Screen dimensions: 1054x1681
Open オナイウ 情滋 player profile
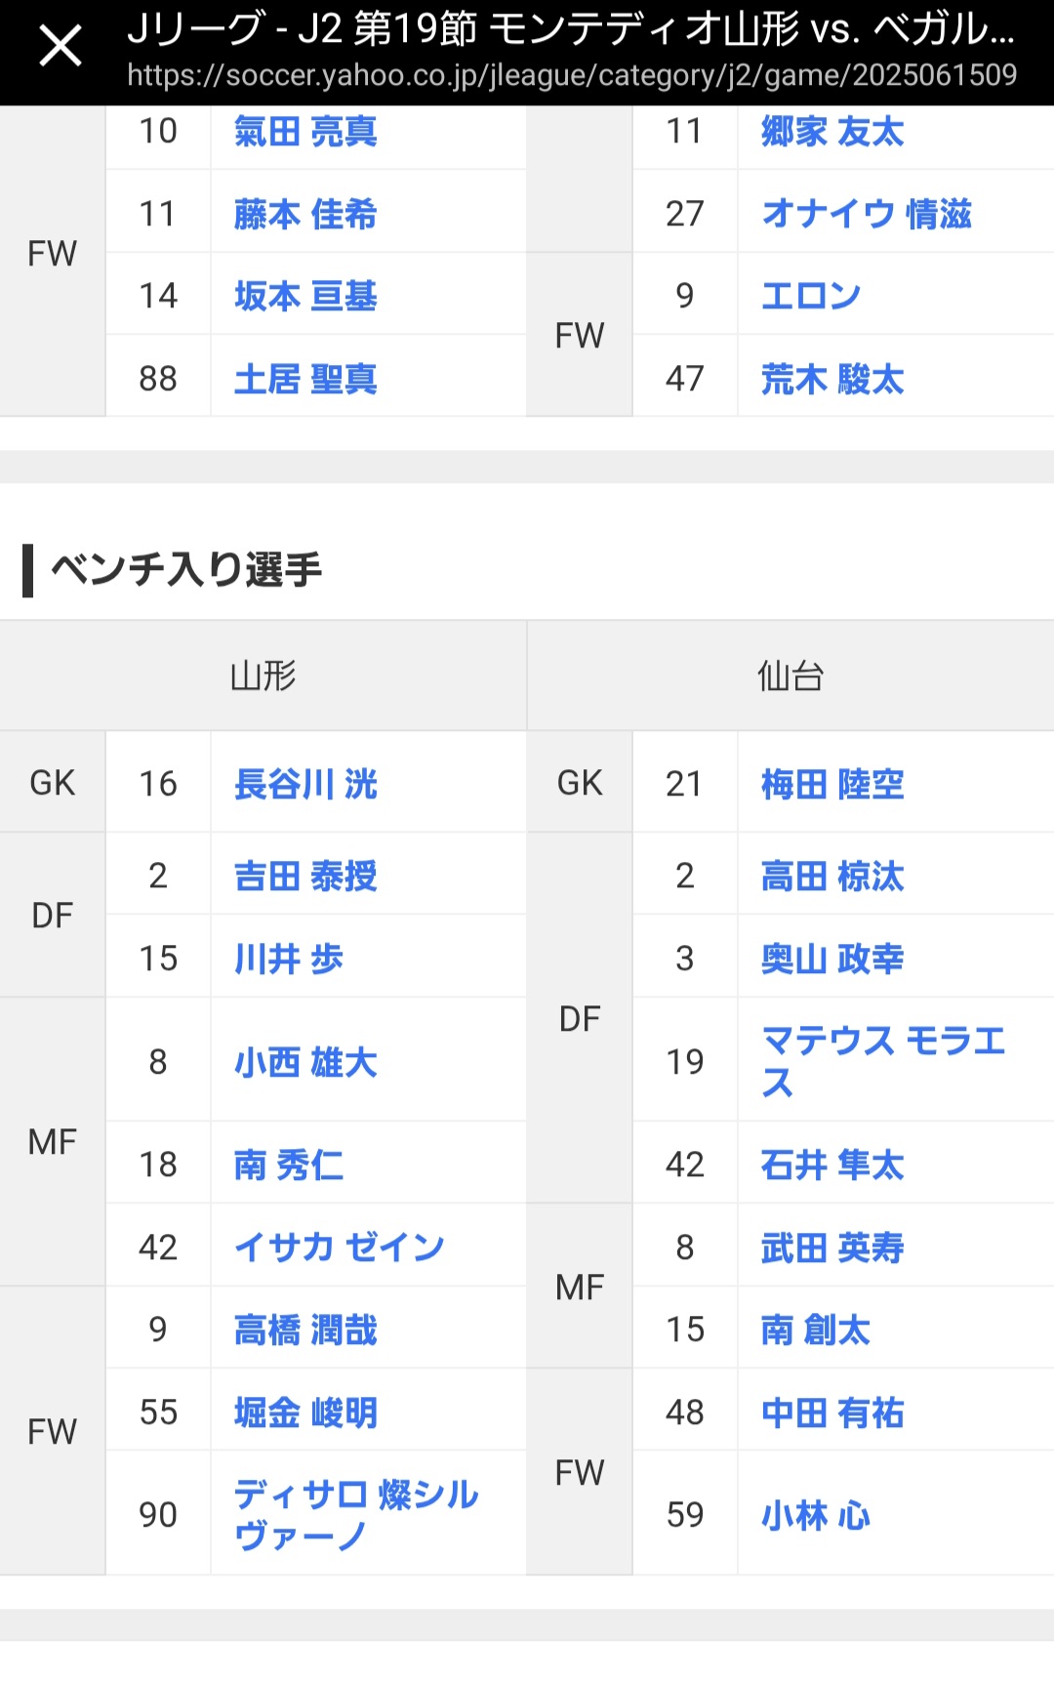867,214
